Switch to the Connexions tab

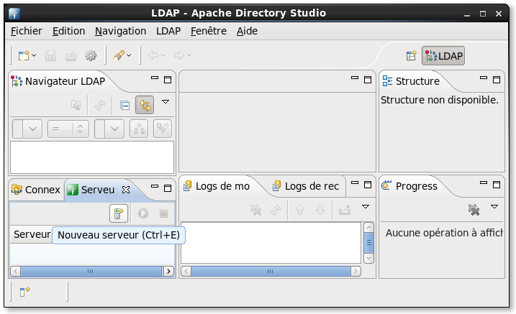37,190
